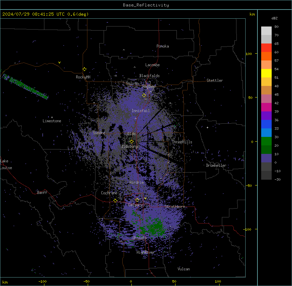Click the white asterisk above Limestone label
The width and height of the screenshot is (292, 286).
point(52,117)
